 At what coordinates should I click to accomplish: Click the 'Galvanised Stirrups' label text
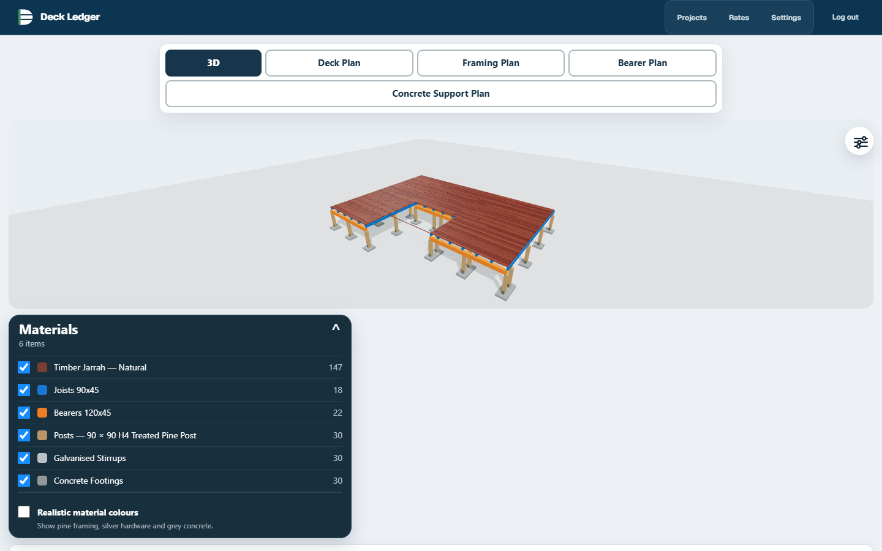pyautogui.click(x=89, y=458)
